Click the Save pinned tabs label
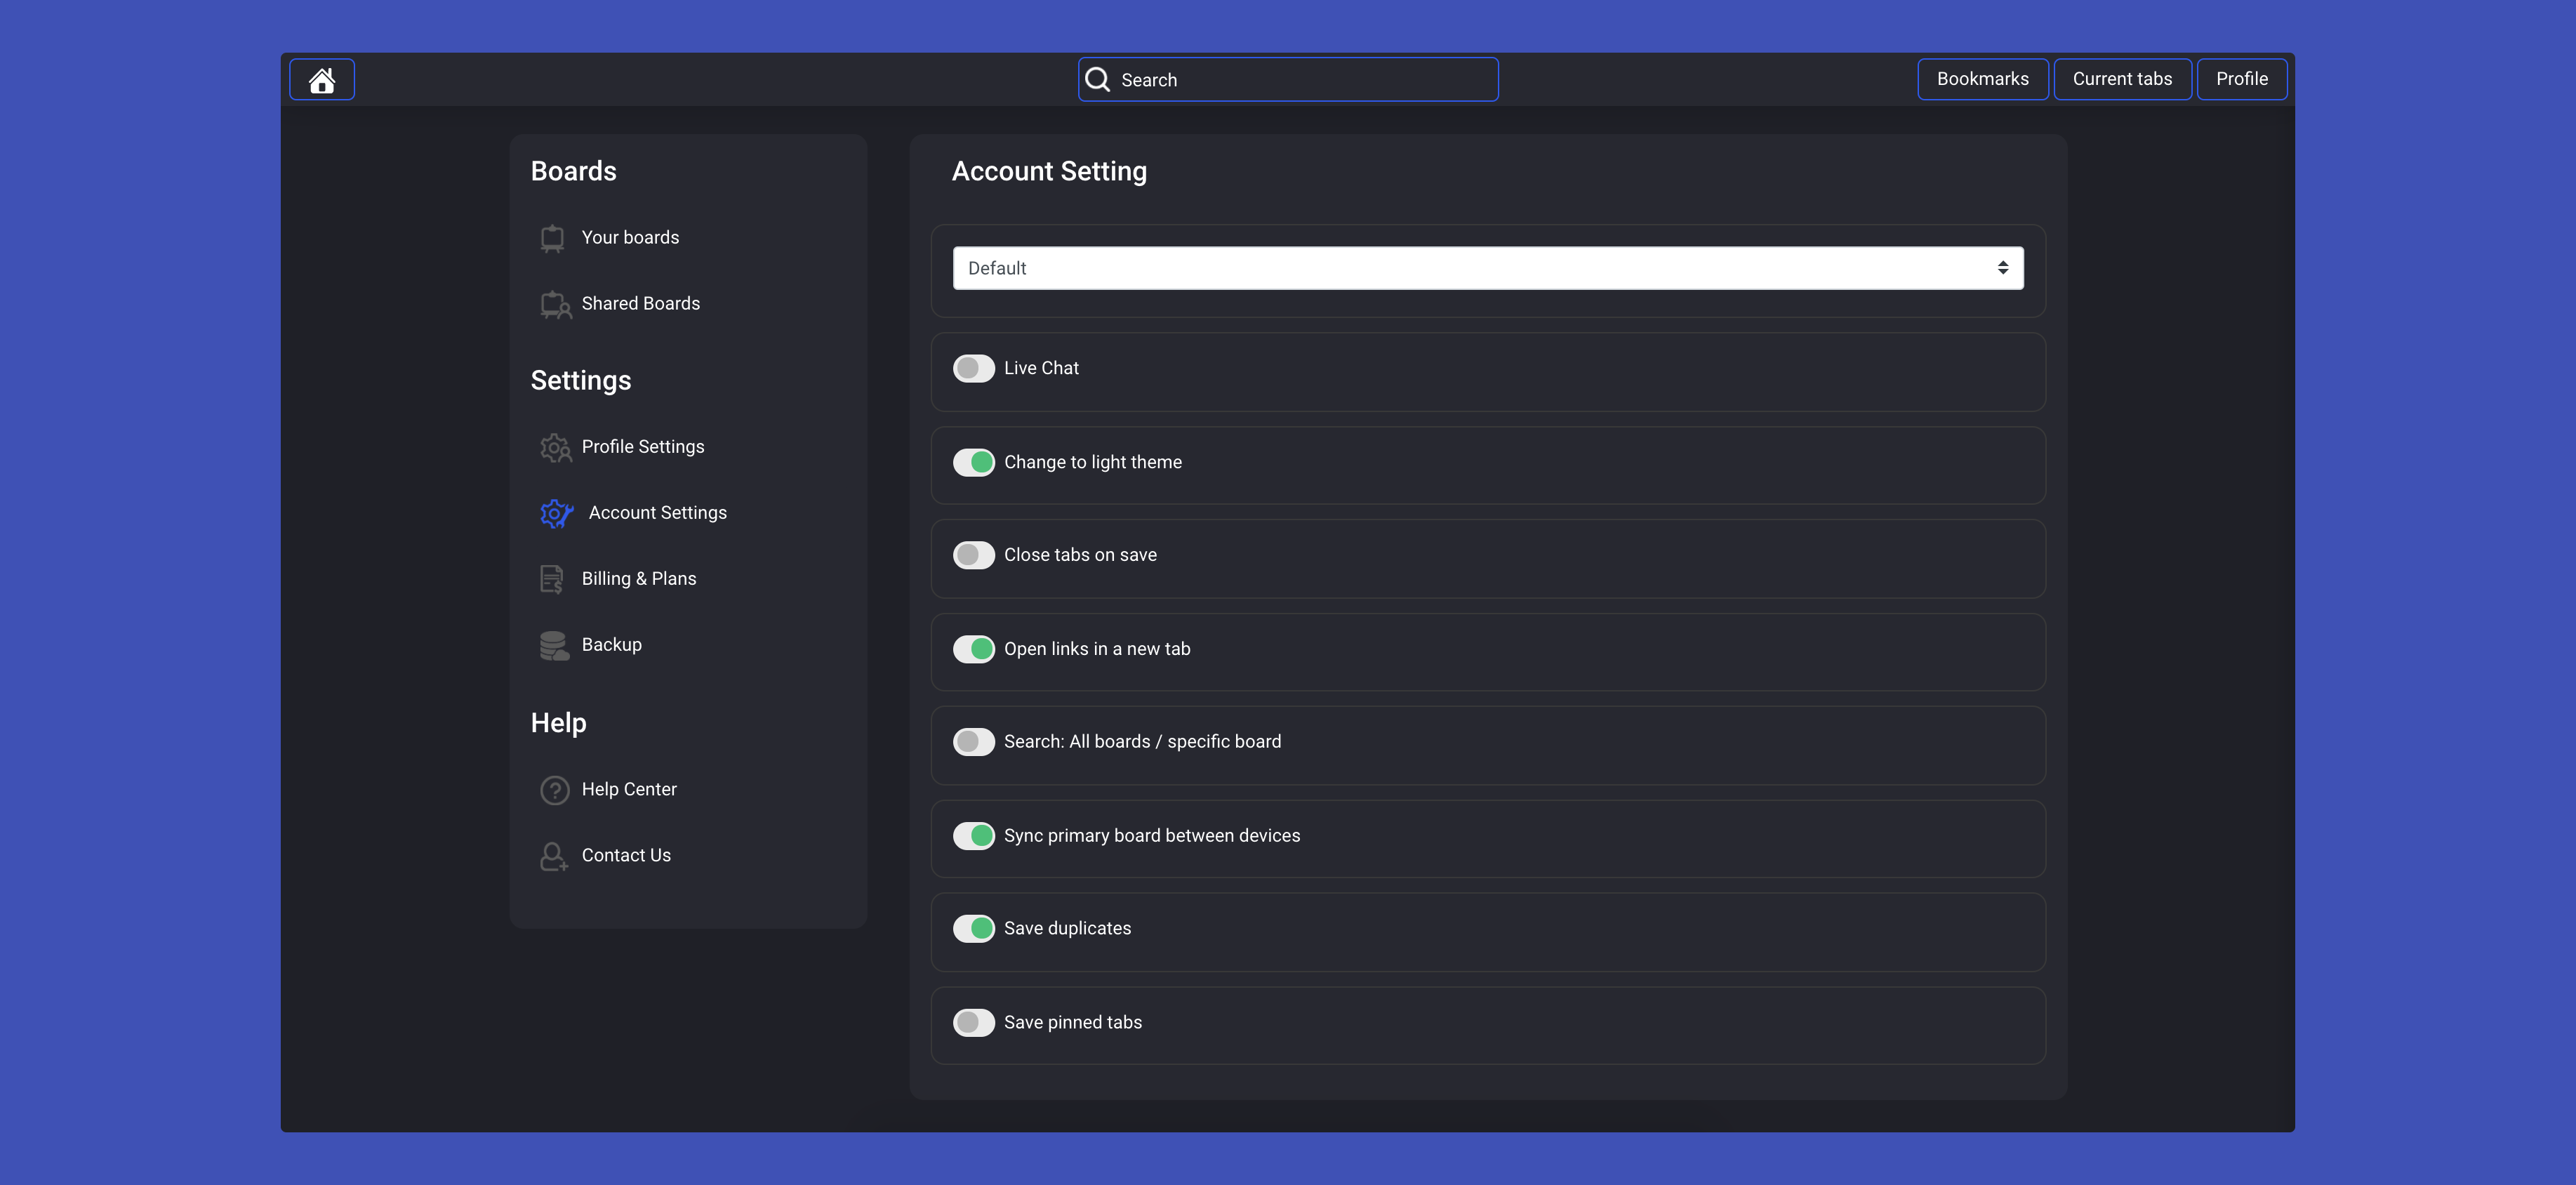Viewport: 2576px width, 1185px height. coord(1072,1023)
